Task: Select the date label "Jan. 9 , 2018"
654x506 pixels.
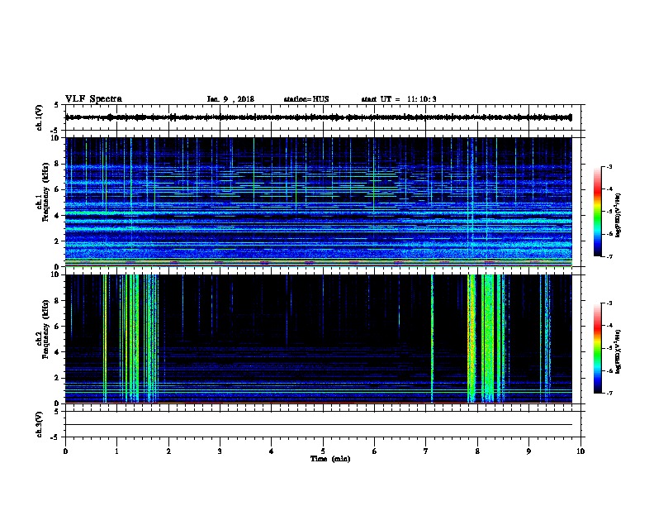Action: 230,99
